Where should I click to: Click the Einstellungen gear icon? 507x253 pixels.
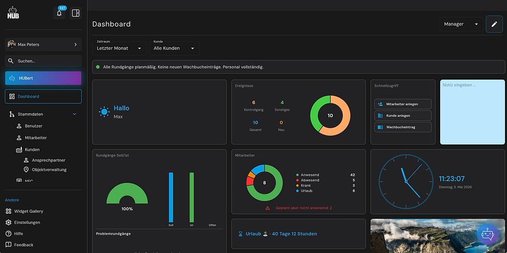click(8, 222)
